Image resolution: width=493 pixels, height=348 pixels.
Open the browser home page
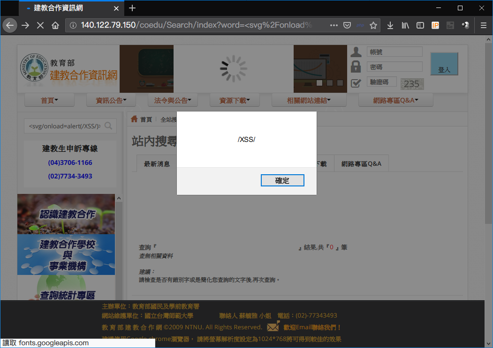(x=55, y=25)
